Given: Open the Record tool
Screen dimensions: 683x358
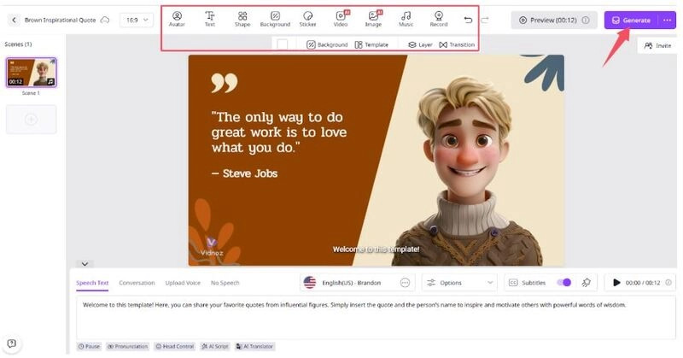Looking at the screenshot, I should tap(438, 19).
